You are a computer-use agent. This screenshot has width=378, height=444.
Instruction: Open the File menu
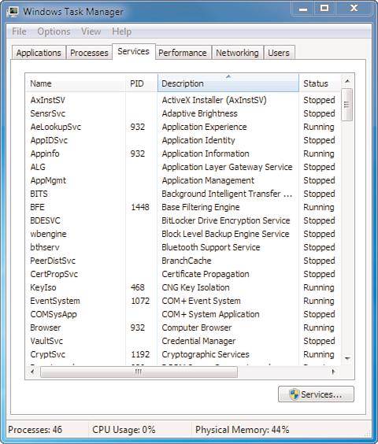(x=19, y=31)
